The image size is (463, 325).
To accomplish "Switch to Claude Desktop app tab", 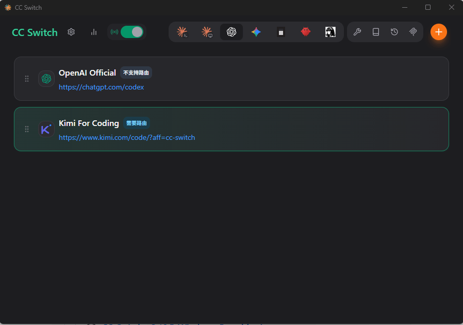I will tap(207, 32).
